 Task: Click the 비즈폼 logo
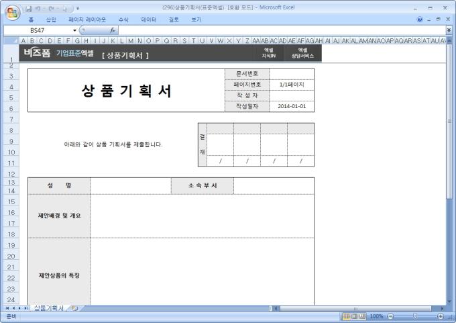[37, 53]
